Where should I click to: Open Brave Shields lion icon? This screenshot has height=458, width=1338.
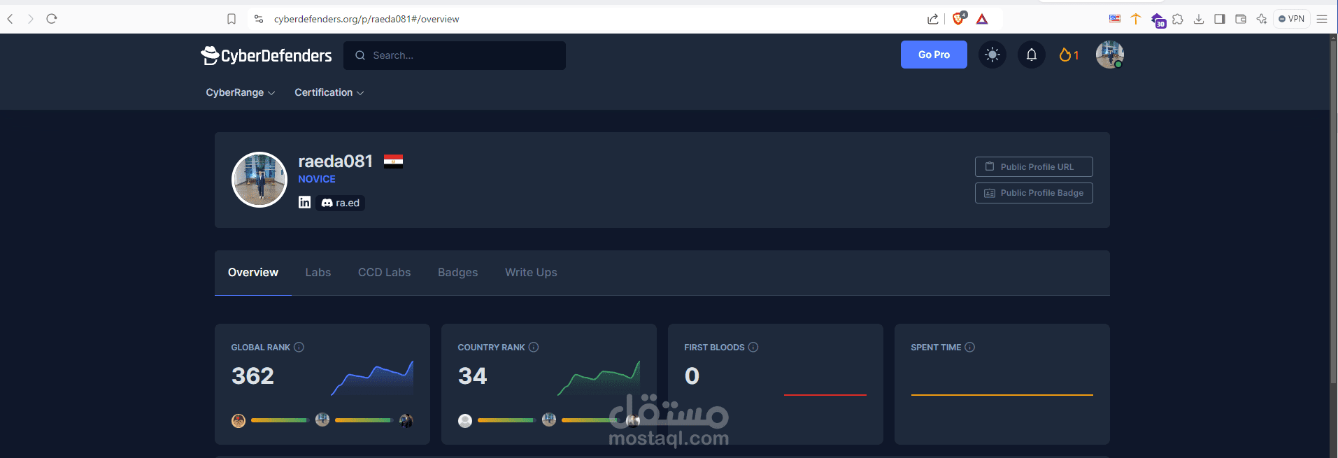(959, 18)
